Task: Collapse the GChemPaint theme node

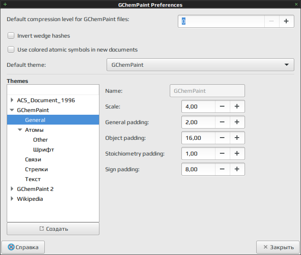Action: click(12, 110)
